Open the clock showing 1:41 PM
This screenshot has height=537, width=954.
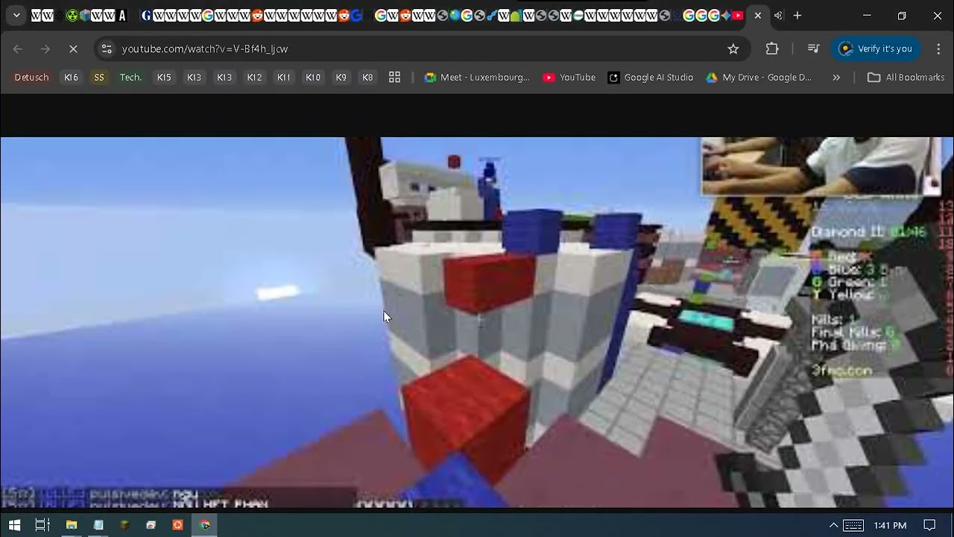(x=890, y=525)
